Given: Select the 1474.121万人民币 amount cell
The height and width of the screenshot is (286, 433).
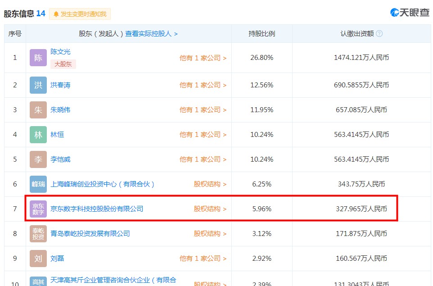Looking at the screenshot, I should 361,58.
